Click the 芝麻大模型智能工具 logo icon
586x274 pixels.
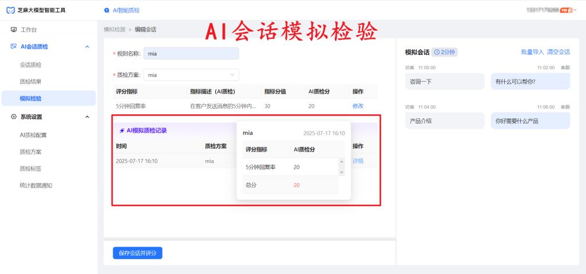click(x=10, y=10)
